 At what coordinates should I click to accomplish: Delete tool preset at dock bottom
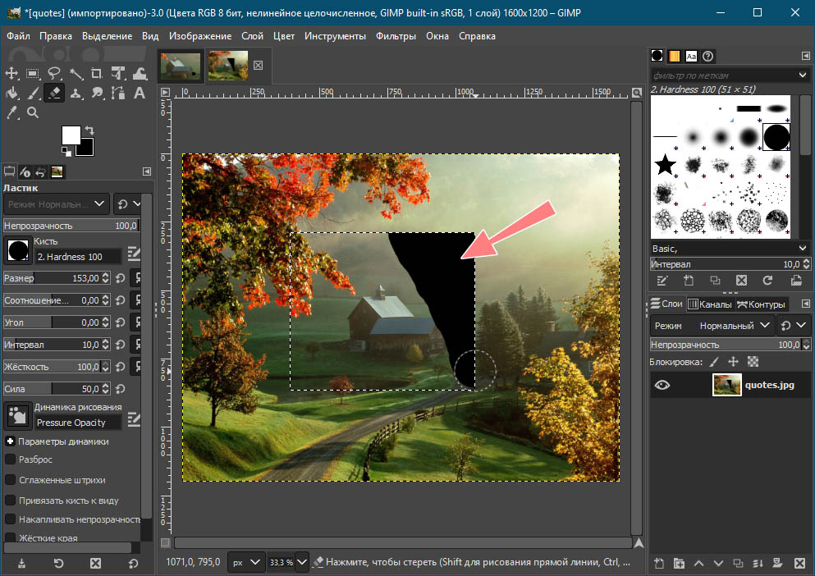[x=96, y=563]
